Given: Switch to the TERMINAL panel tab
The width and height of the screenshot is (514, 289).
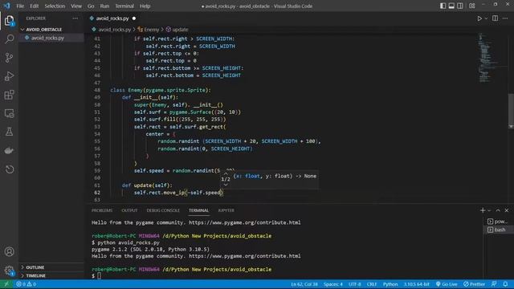Looking at the screenshot, I should [x=198, y=210].
